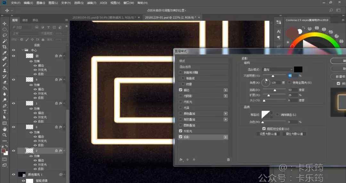Open the 文件(F) menu
The width and height of the screenshot is (346, 183).
(16, 3)
